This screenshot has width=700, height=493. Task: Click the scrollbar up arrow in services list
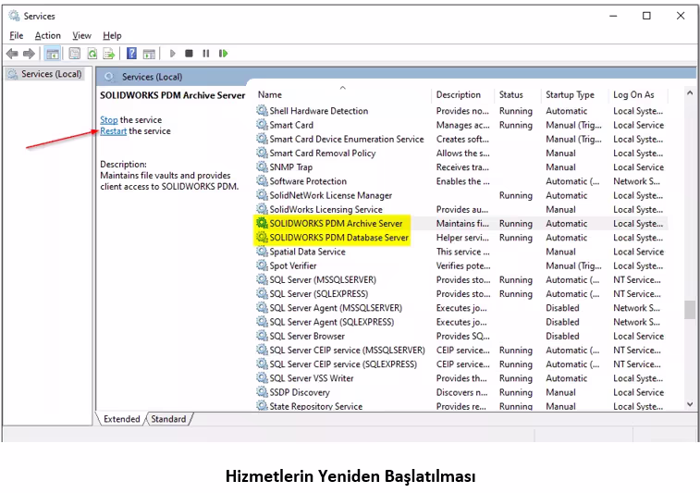(x=690, y=92)
